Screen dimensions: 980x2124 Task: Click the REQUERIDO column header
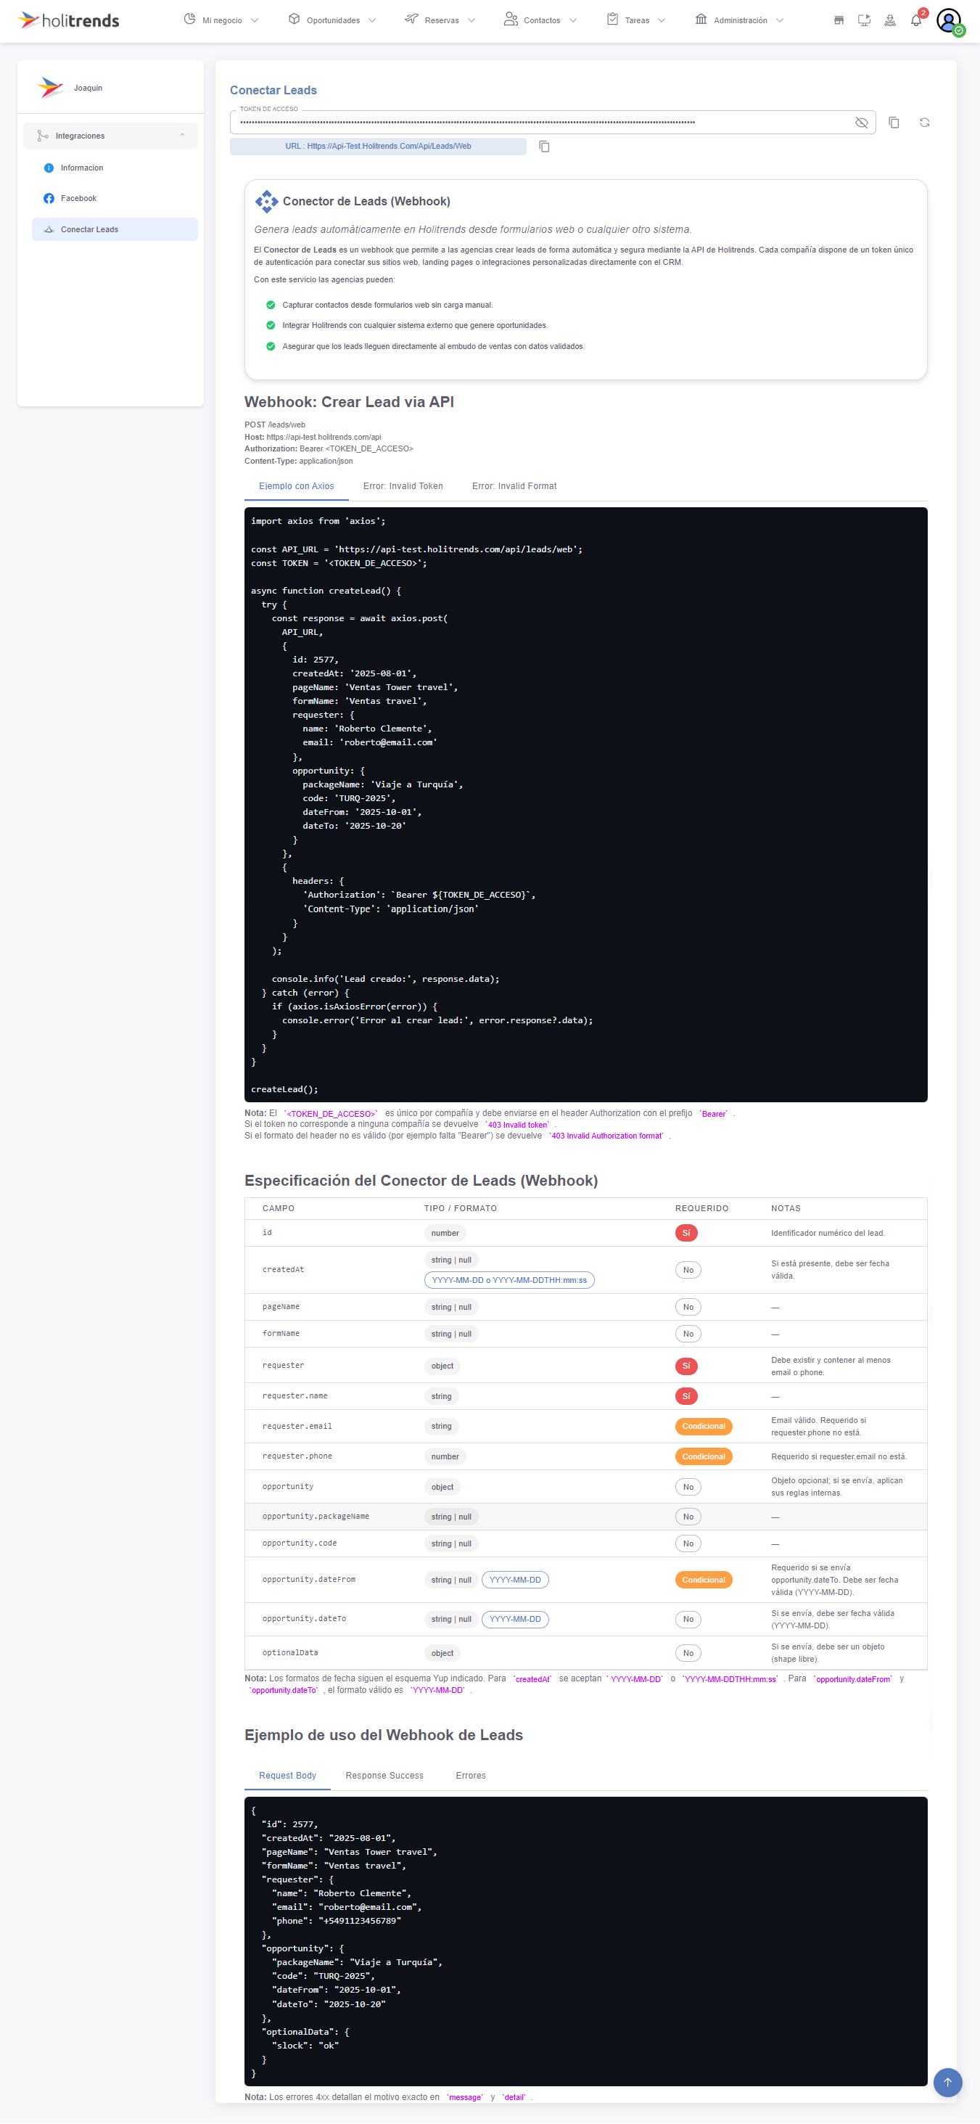(x=702, y=1208)
